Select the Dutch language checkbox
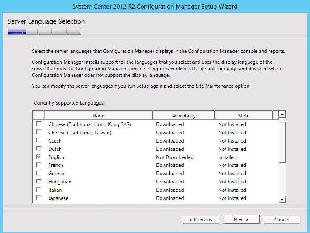Screen dimensions: 310x233 click(x=38, y=149)
